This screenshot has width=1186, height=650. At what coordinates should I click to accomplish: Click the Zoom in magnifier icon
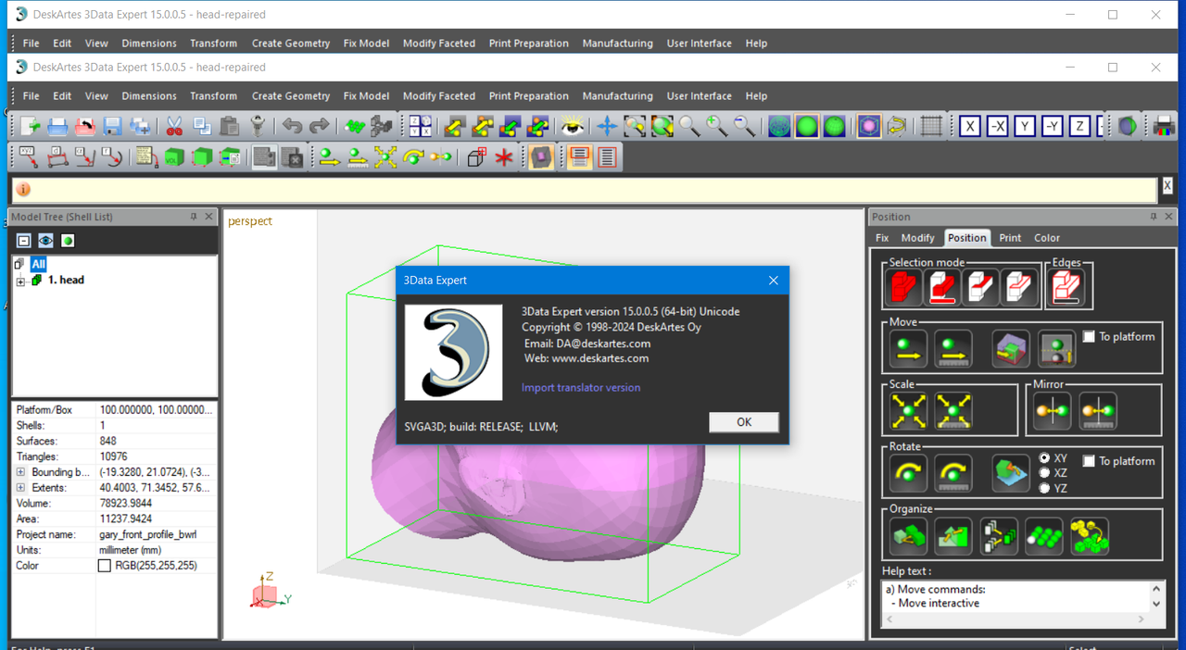(717, 127)
